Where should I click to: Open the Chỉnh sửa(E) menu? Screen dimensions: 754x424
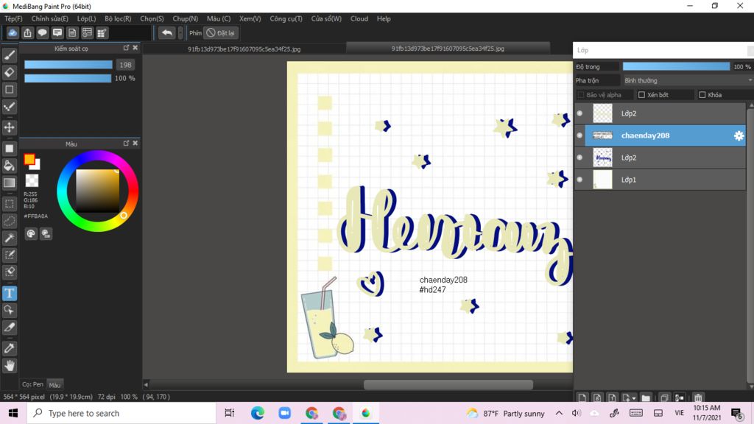(49, 18)
